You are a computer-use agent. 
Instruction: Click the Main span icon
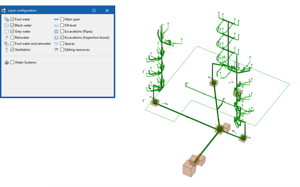tap(56, 19)
